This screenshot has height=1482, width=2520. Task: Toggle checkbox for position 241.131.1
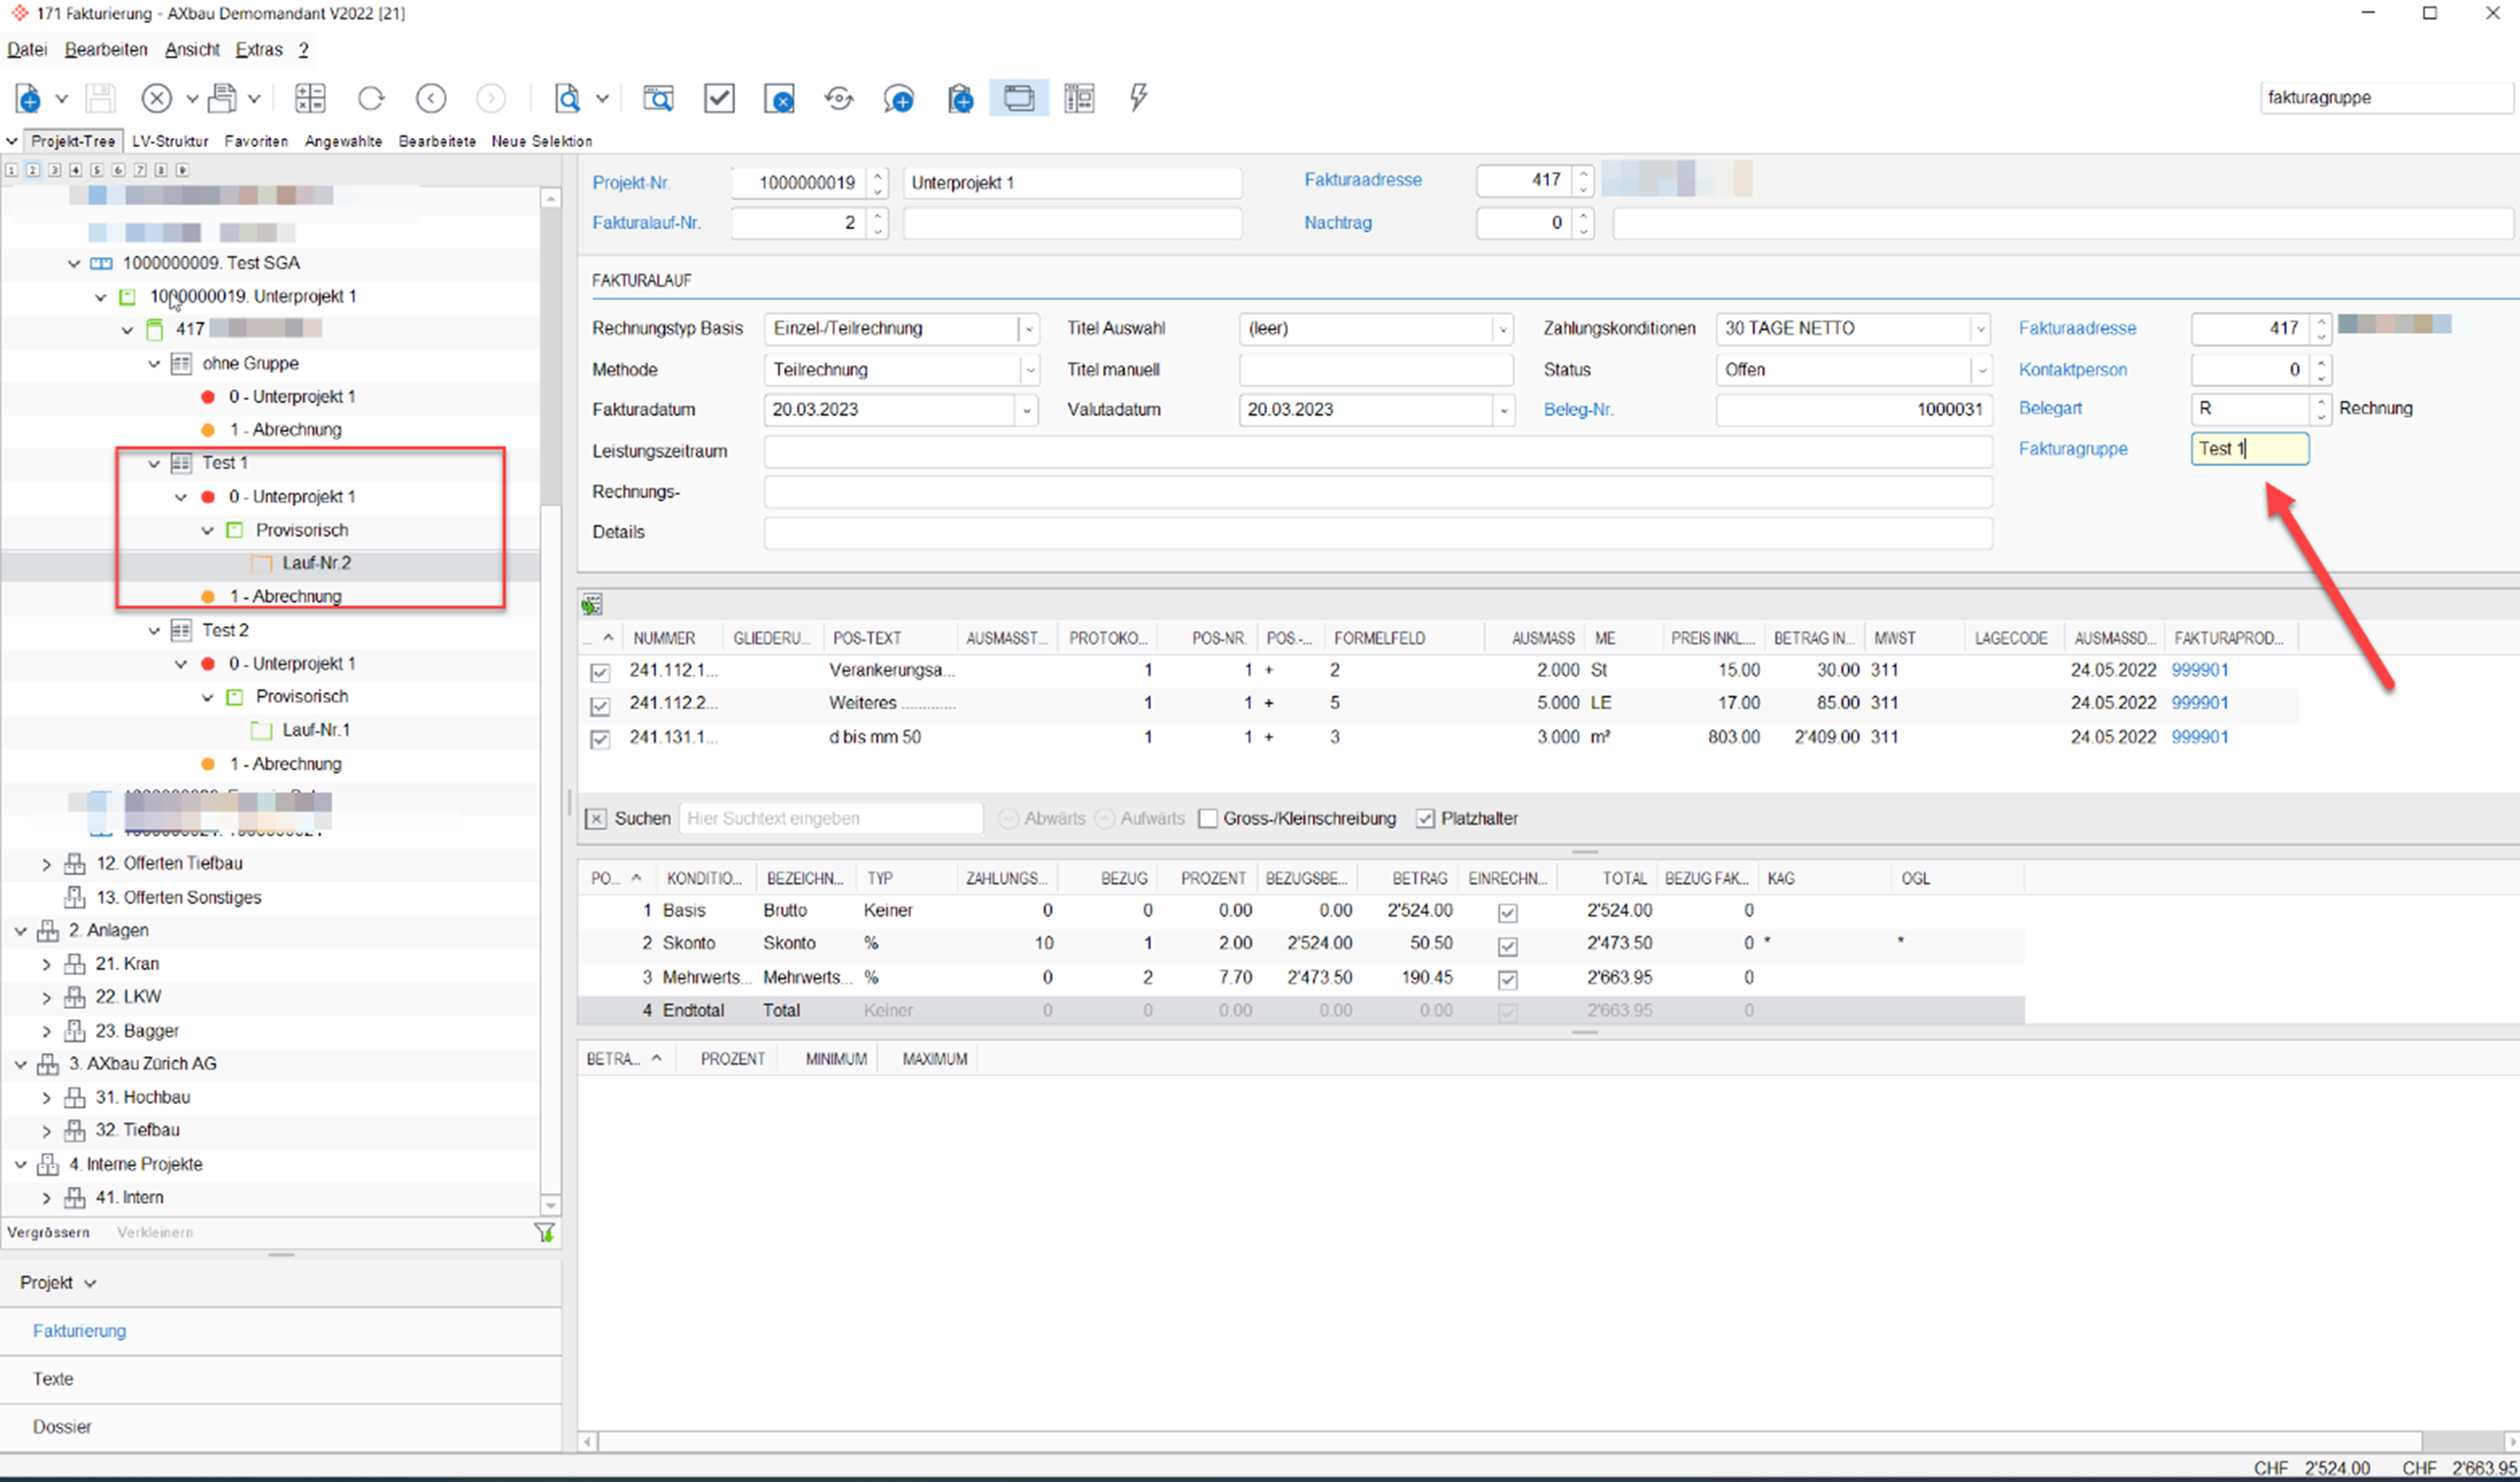(x=600, y=740)
